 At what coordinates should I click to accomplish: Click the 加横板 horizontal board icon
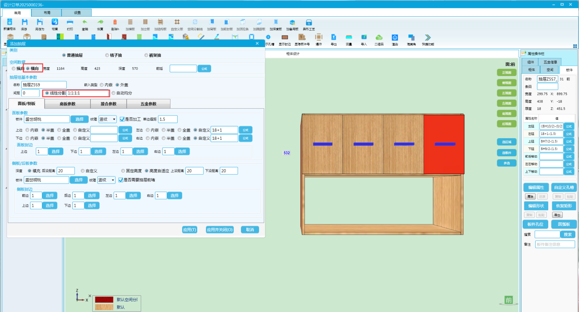click(x=130, y=22)
